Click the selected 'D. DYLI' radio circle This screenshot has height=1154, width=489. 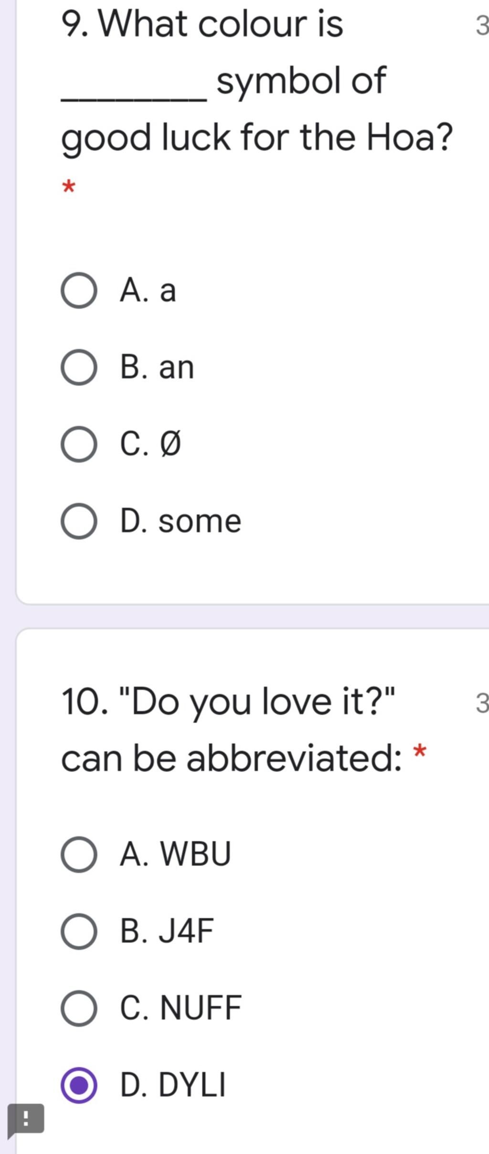pos(79,1085)
